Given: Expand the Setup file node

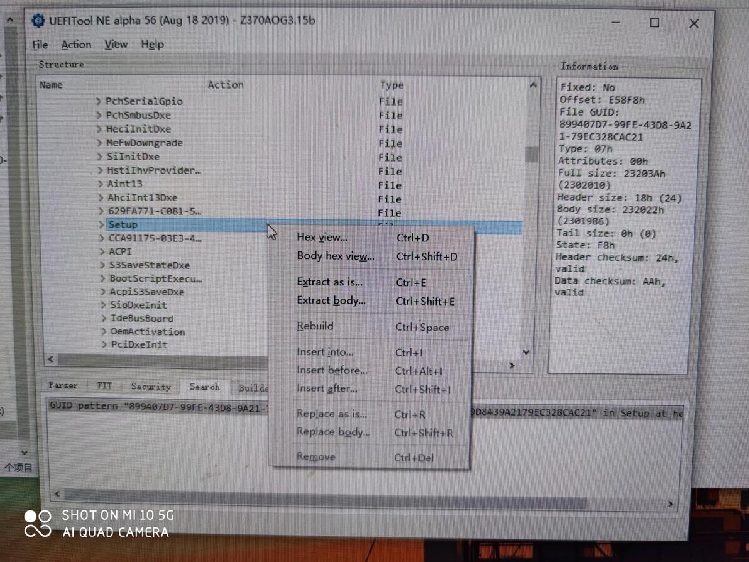Looking at the screenshot, I should 101,224.
